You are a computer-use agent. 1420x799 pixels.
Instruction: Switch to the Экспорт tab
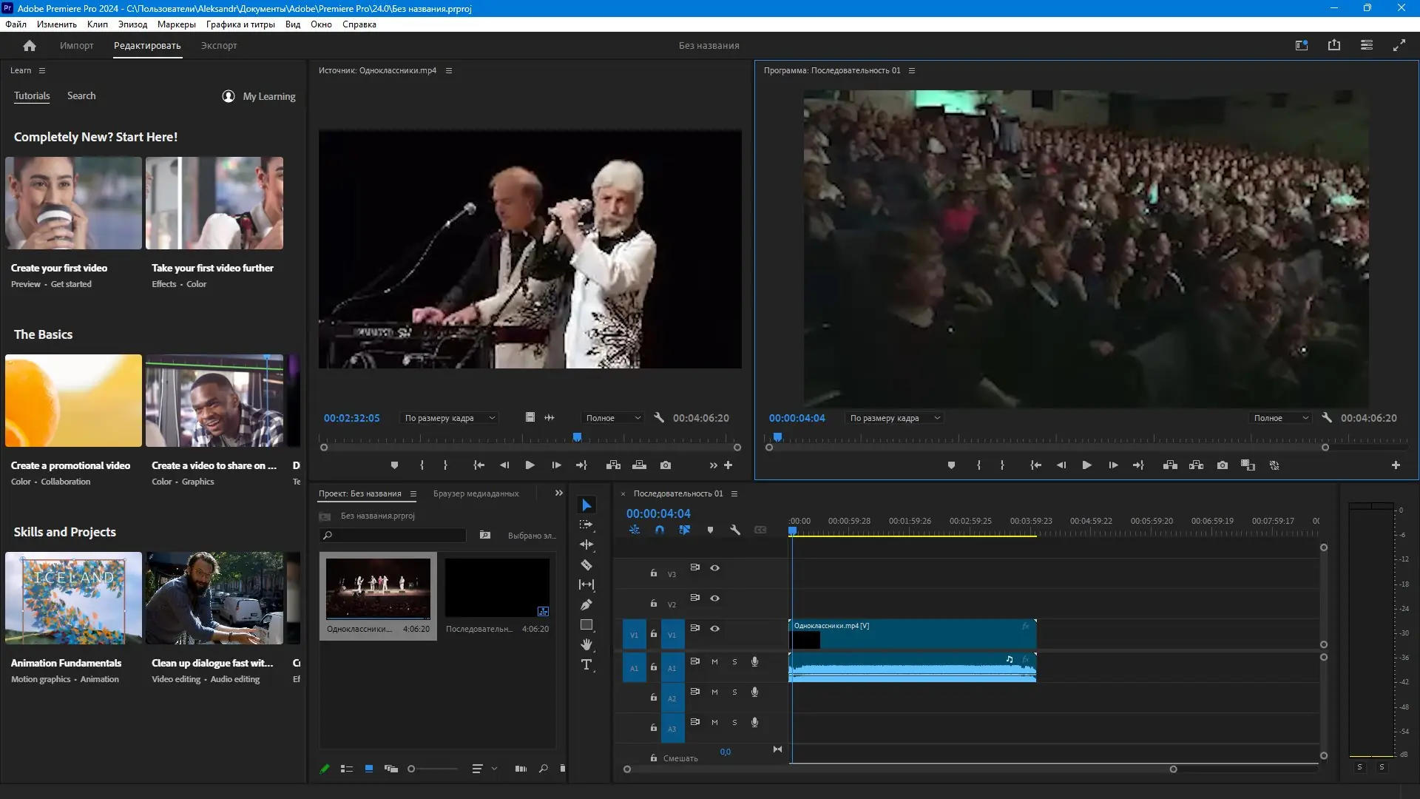coord(219,45)
